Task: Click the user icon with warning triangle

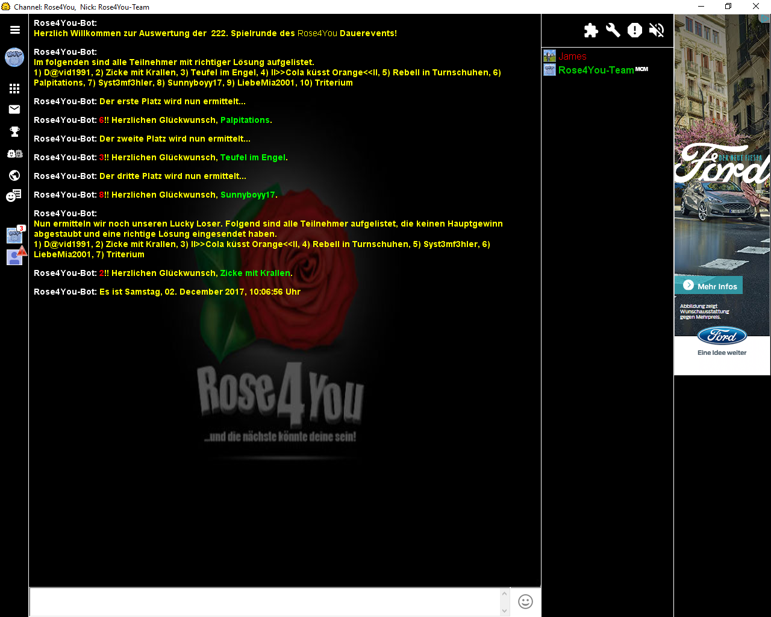Action: tap(14, 256)
